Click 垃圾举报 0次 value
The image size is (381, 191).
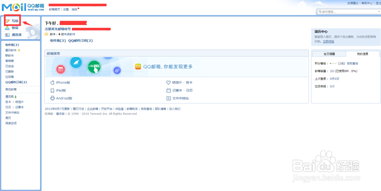[x=332, y=86]
